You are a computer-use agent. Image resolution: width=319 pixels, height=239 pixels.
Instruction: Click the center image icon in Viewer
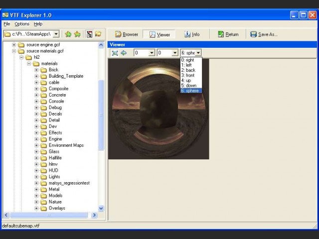[124, 53]
